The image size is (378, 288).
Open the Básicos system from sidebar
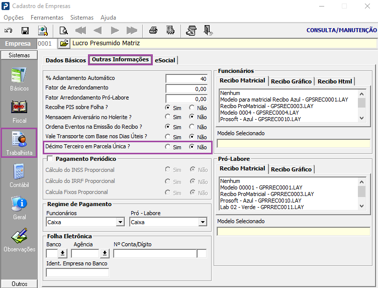click(19, 79)
